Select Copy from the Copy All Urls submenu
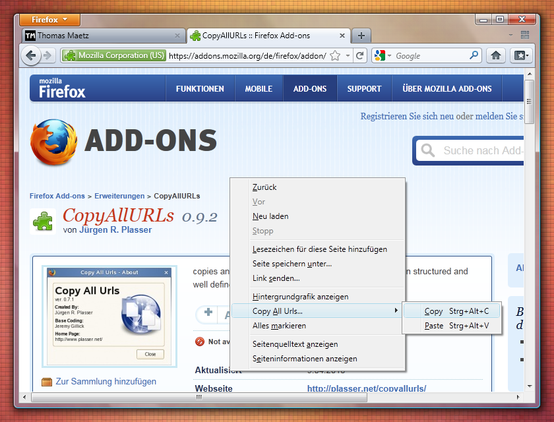 point(434,311)
